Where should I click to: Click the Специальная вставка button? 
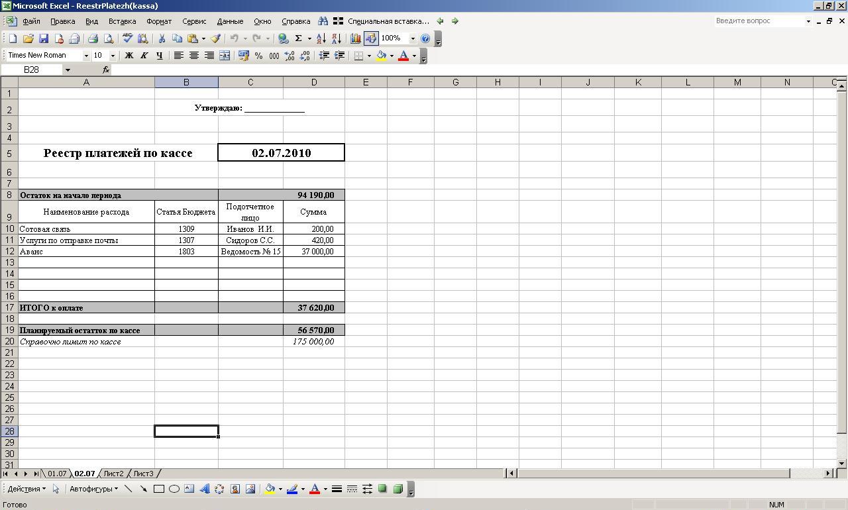tap(388, 21)
